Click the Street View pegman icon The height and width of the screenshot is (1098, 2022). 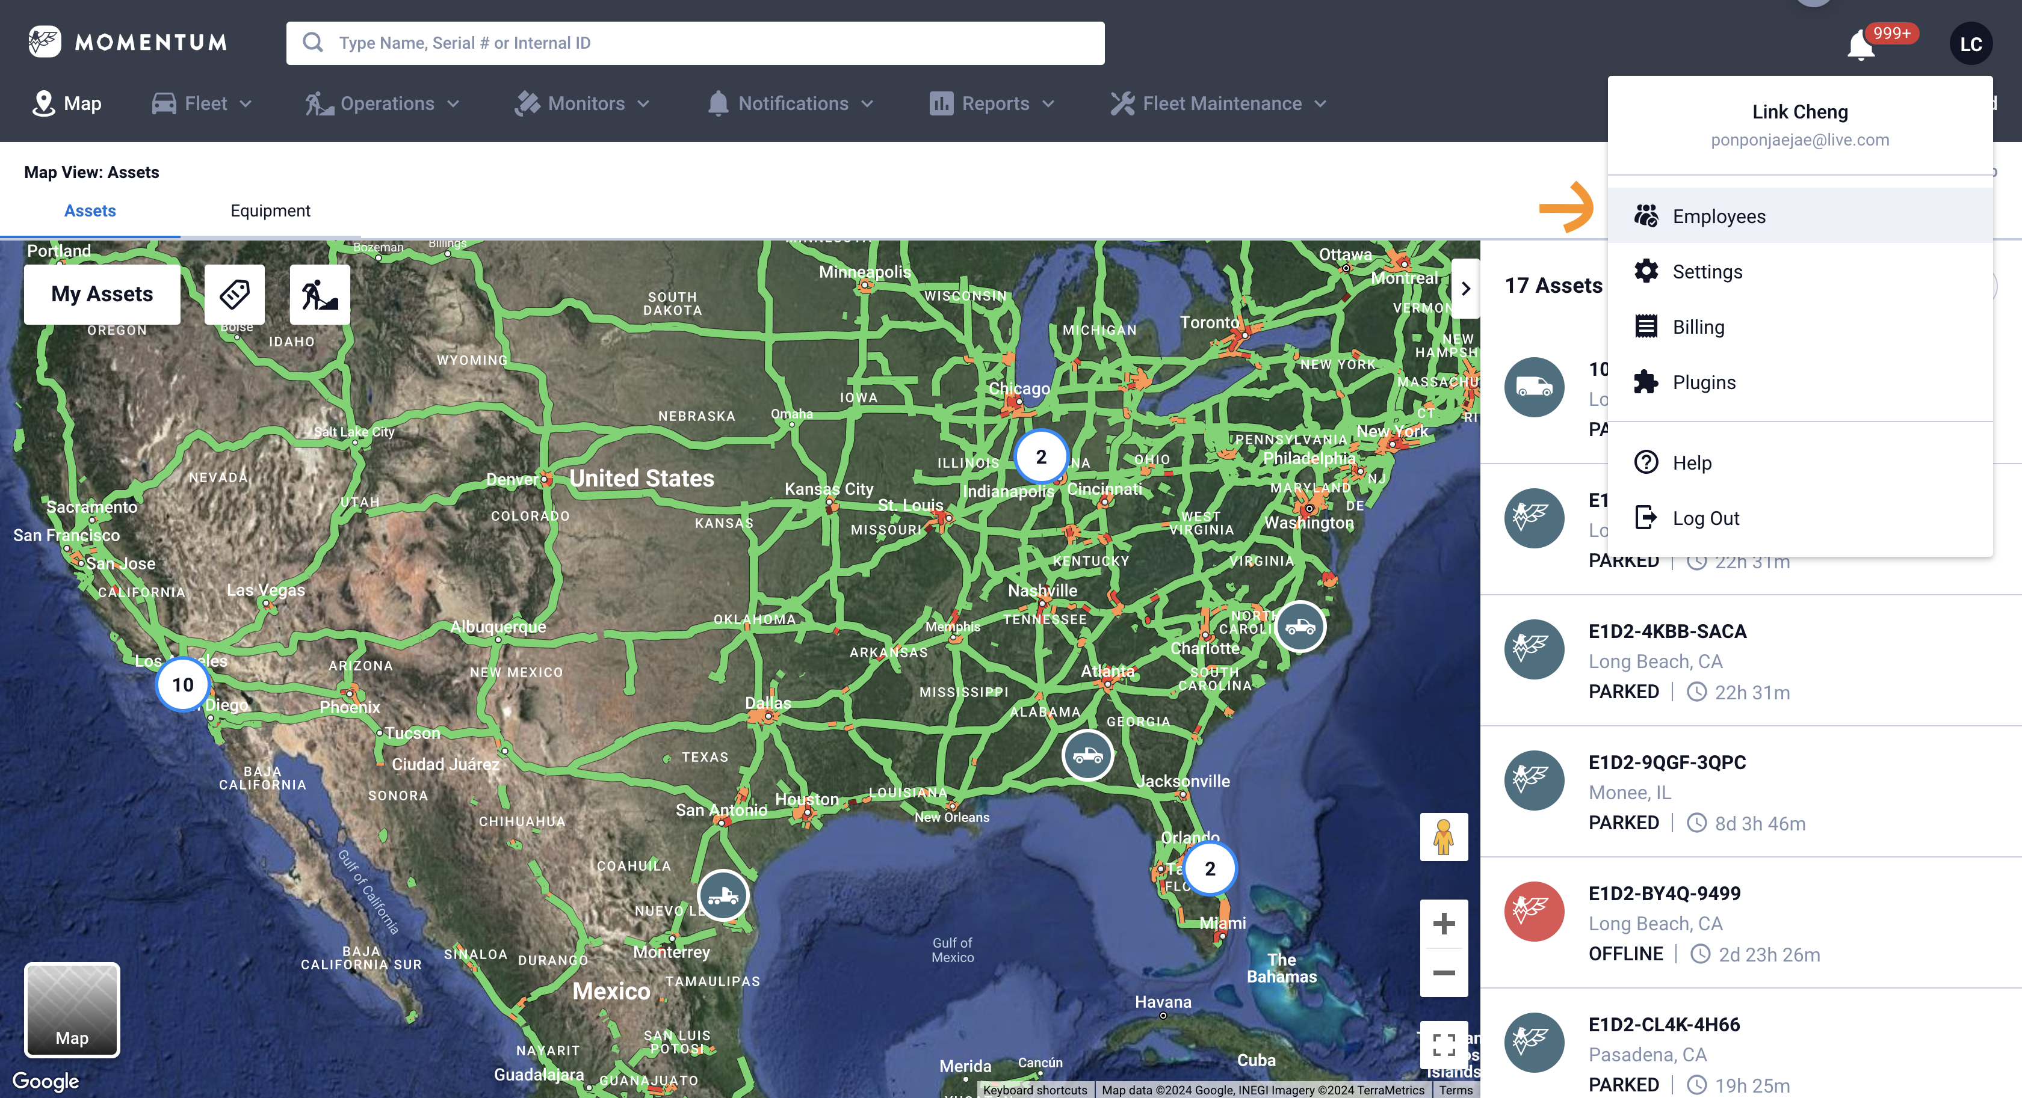[x=1442, y=836]
